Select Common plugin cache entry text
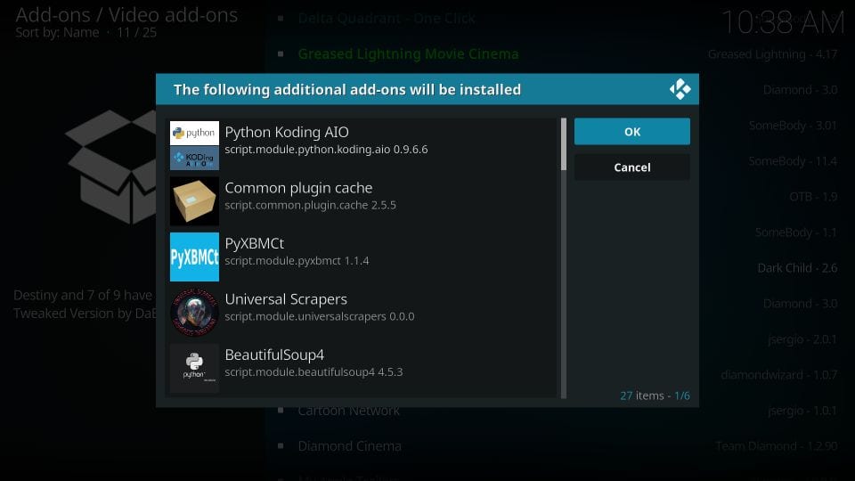 (x=299, y=188)
